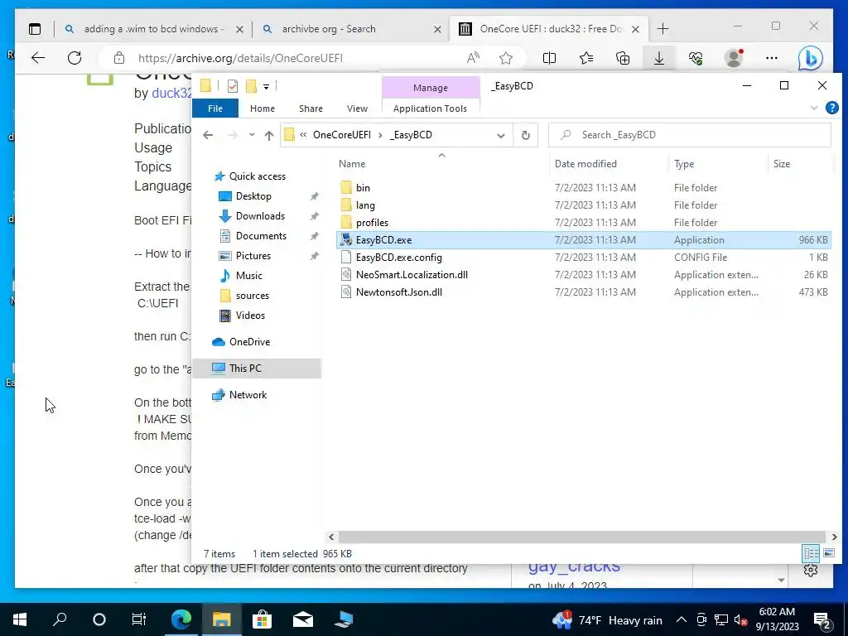Sort files by Type column header

pos(684,164)
